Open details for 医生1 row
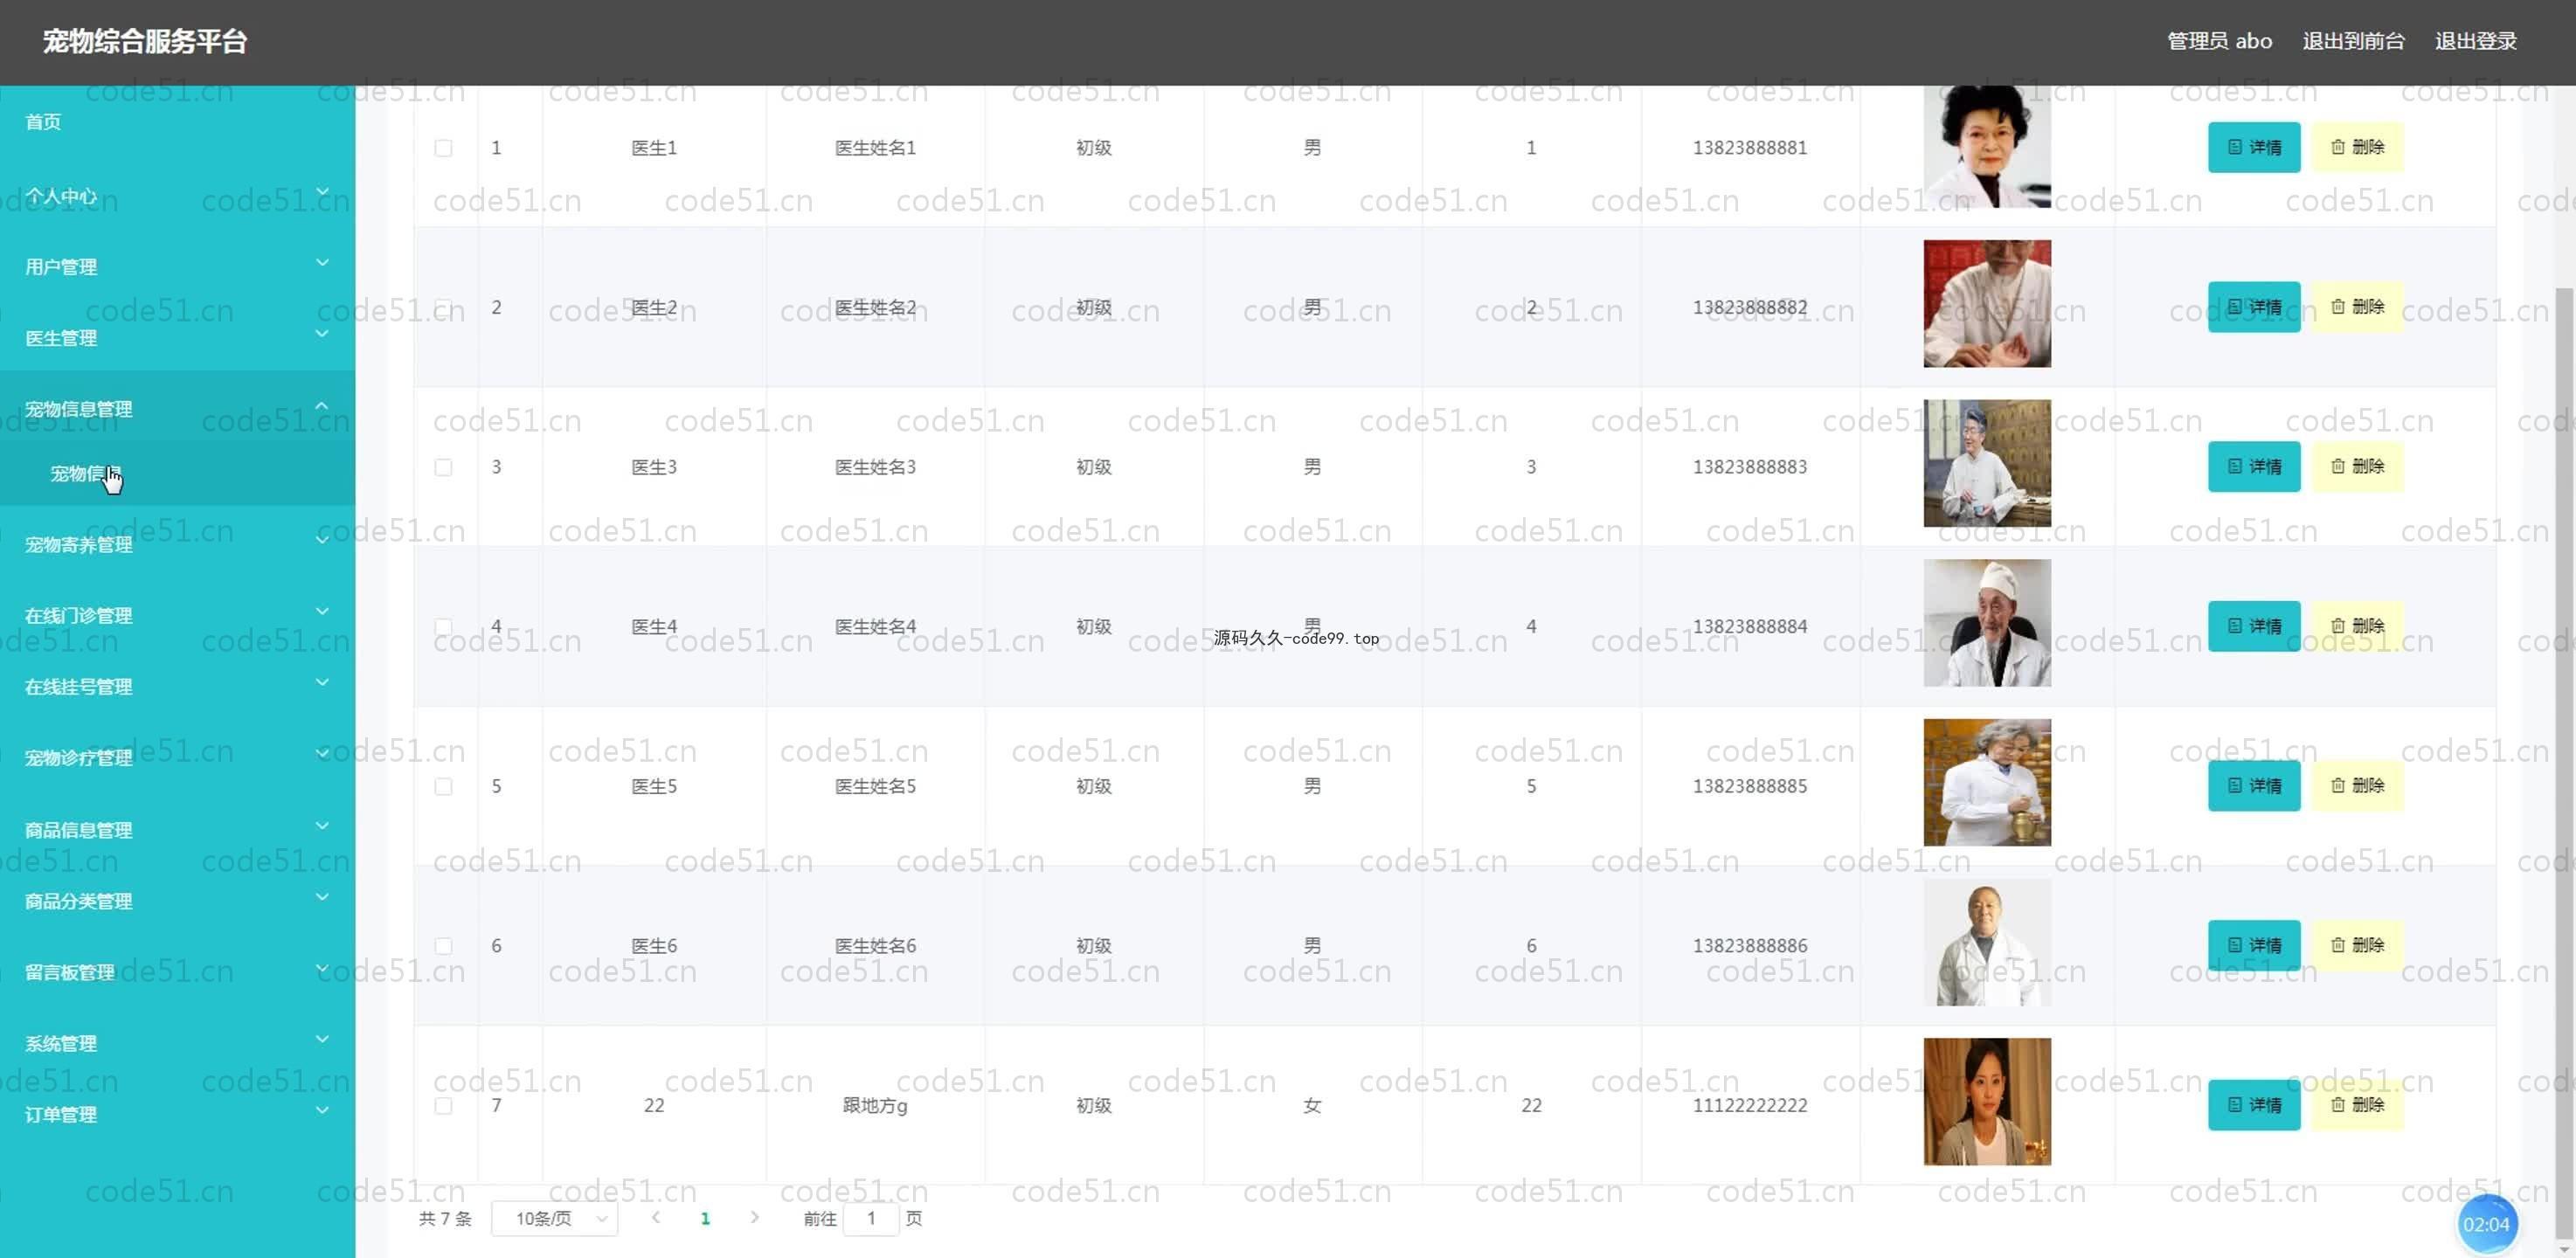 pyautogui.click(x=2253, y=147)
